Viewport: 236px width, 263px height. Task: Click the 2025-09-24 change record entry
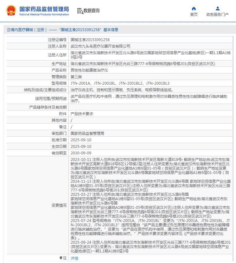[x=151, y=247]
